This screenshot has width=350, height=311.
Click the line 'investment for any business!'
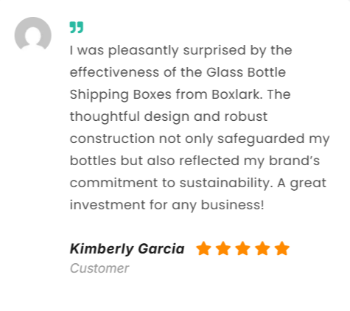pos(167,205)
